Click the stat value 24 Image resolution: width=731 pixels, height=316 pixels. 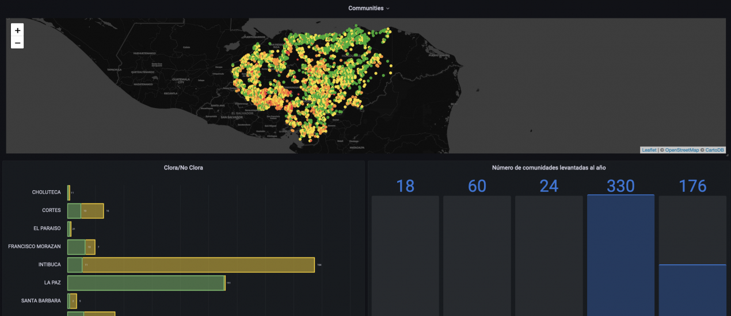[549, 186]
